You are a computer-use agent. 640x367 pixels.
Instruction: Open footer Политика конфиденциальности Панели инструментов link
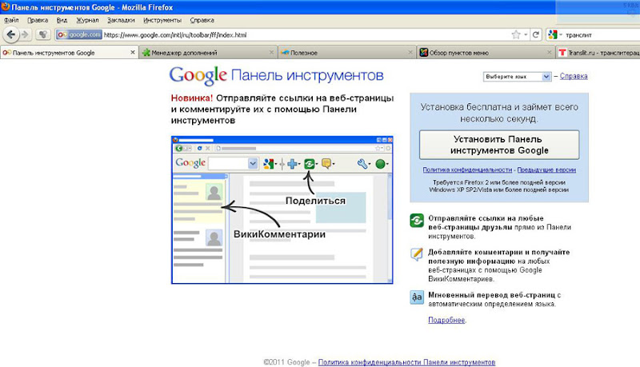pyautogui.click(x=406, y=362)
